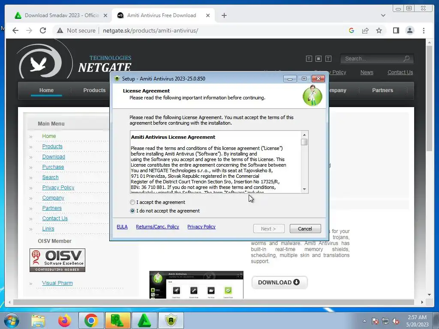The width and height of the screenshot is (439, 329).
Task: Open Returns/Canc. Policy link
Action: 157,227
